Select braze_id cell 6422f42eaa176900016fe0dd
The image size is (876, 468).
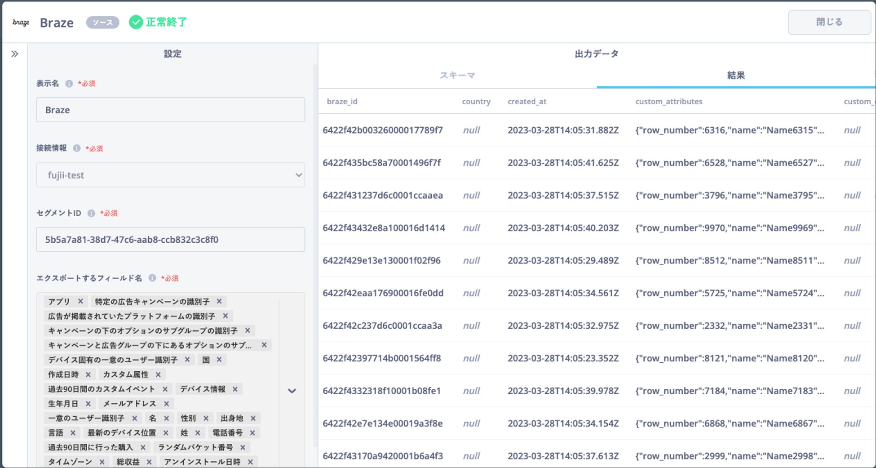tap(383, 293)
